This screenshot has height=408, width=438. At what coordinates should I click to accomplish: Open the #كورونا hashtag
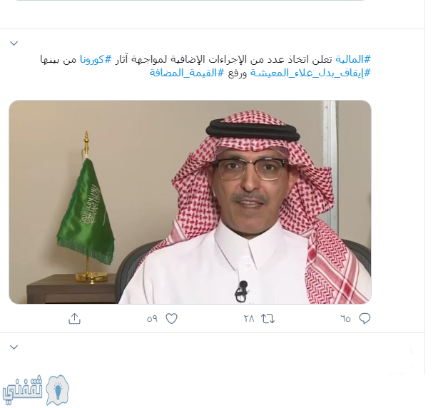96,59
